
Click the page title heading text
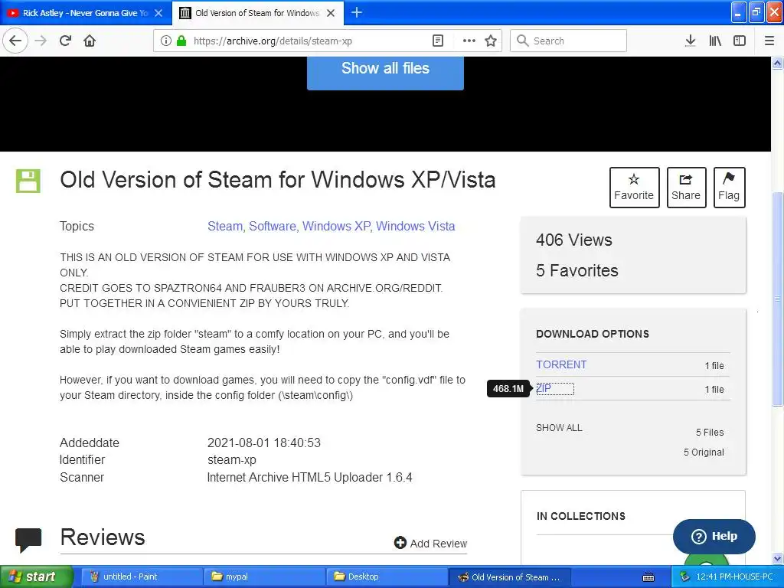pyautogui.click(x=277, y=180)
